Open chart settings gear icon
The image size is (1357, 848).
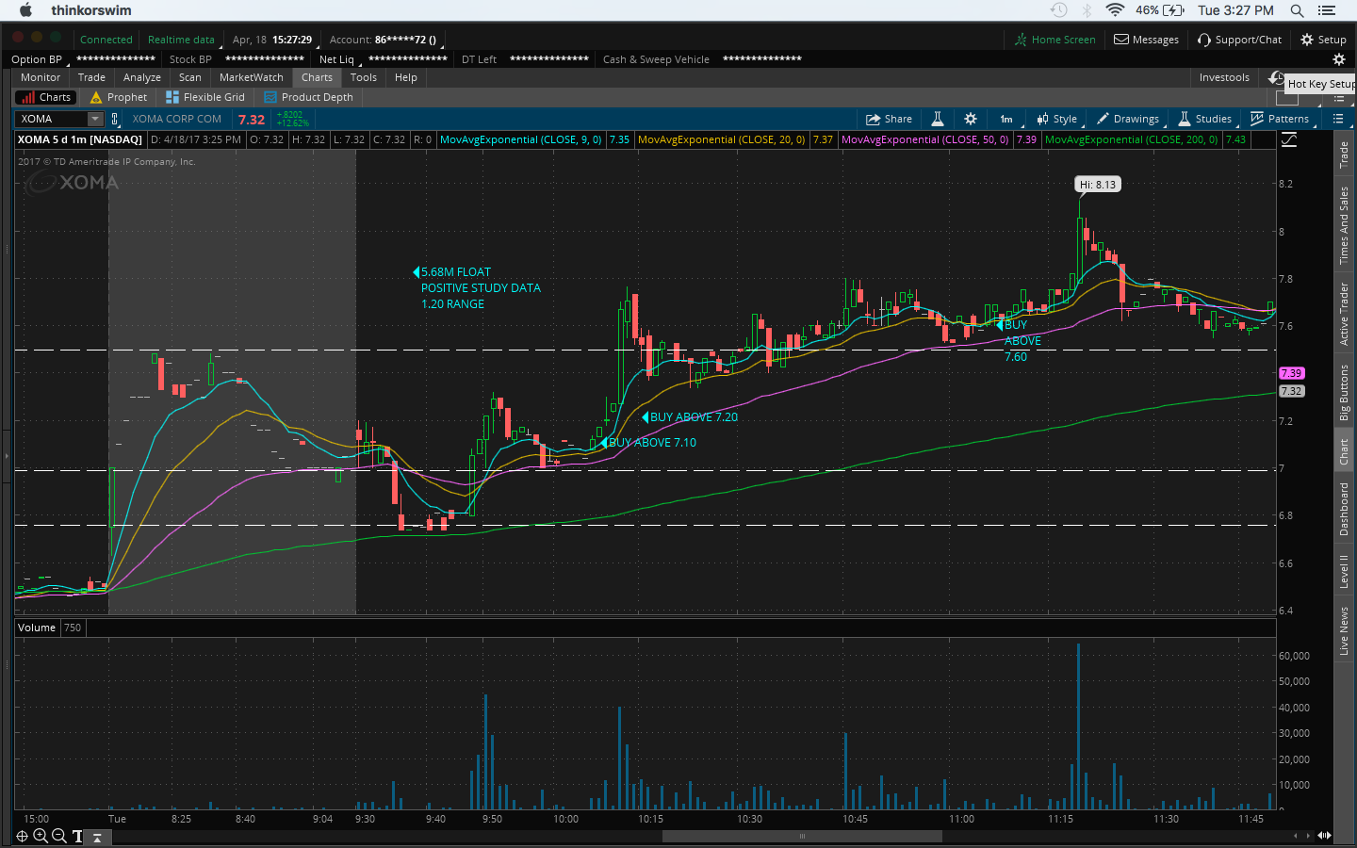(x=971, y=119)
